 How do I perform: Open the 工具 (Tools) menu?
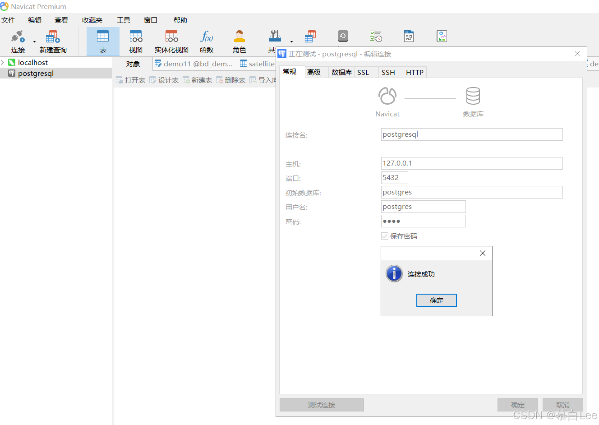point(124,20)
